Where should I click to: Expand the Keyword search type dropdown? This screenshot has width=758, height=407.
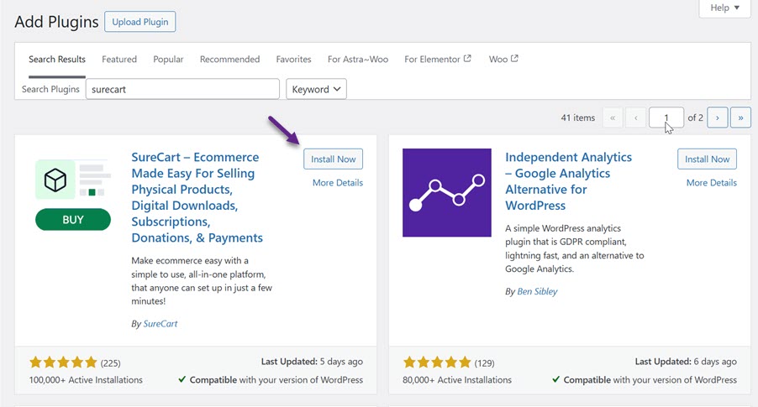pyautogui.click(x=316, y=89)
